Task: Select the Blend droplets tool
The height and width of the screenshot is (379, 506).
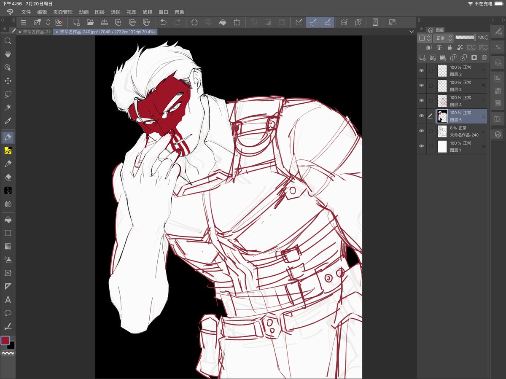Action: tap(8, 204)
